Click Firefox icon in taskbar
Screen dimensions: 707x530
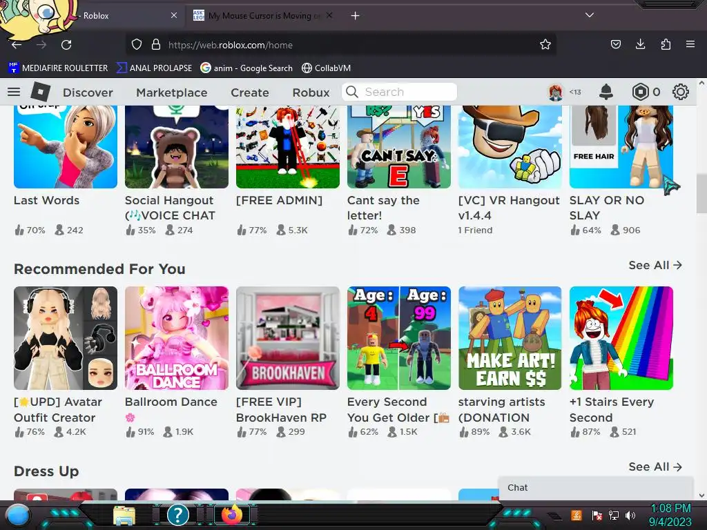(232, 514)
